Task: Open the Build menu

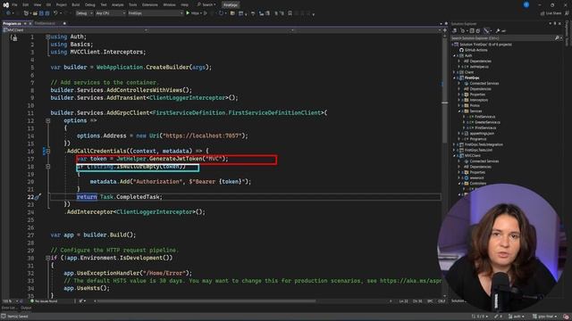Action: tap(75, 4)
